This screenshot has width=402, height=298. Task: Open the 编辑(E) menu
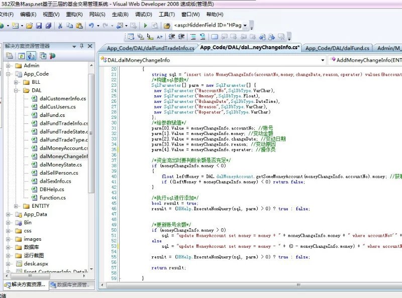[28, 15]
